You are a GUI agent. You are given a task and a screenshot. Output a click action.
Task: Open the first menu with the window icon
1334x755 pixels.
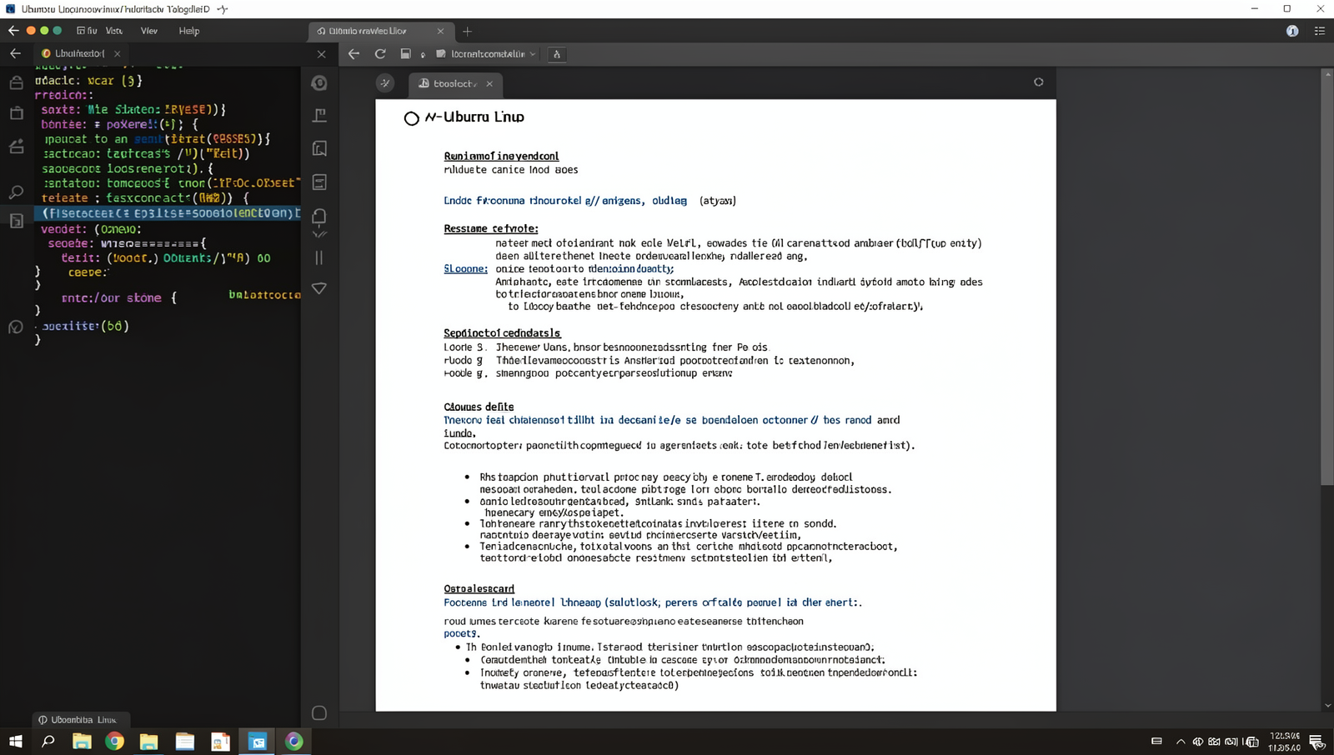(x=87, y=31)
